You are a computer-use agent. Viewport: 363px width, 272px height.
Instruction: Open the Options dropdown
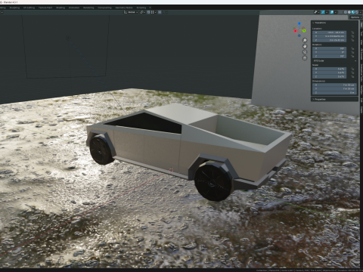click(x=355, y=17)
